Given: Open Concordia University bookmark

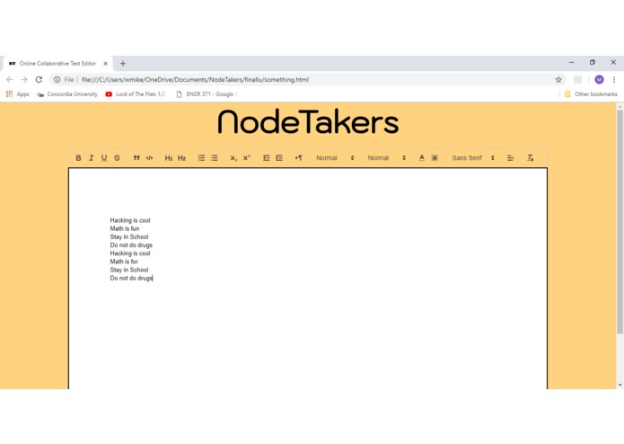Looking at the screenshot, I should pos(67,94).
